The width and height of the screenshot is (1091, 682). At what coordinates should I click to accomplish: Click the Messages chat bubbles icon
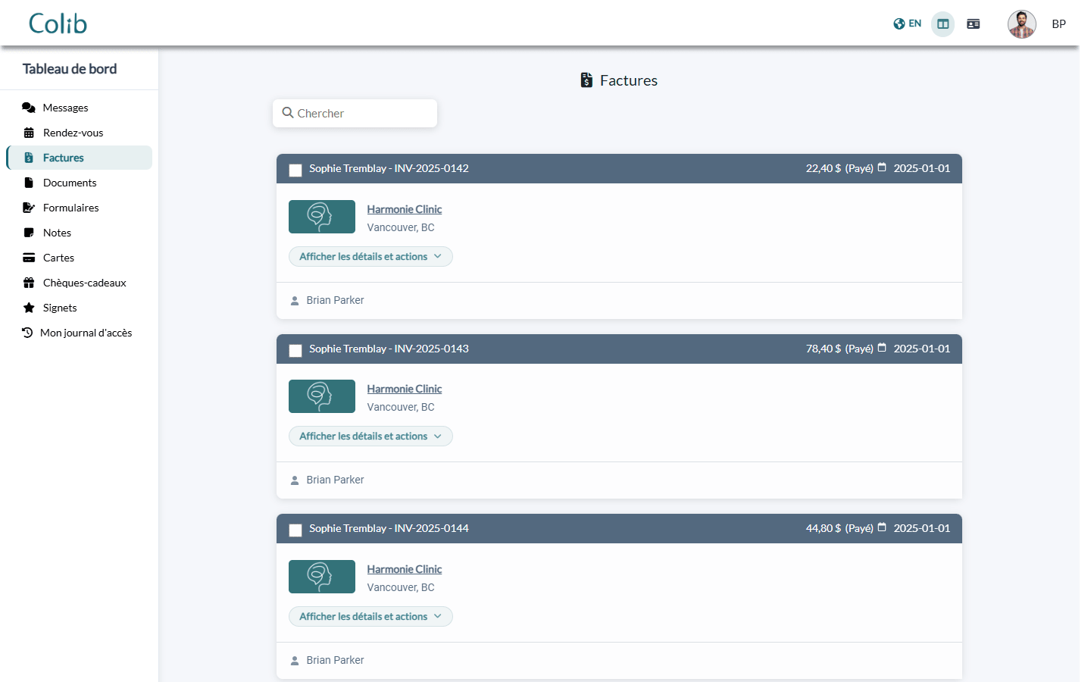[x=29, y=108]
